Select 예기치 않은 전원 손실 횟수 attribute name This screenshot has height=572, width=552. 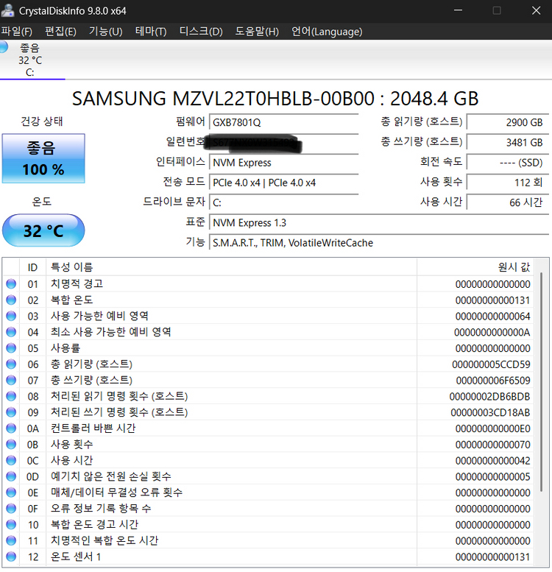pyautogui.click(x=111, y=476)
